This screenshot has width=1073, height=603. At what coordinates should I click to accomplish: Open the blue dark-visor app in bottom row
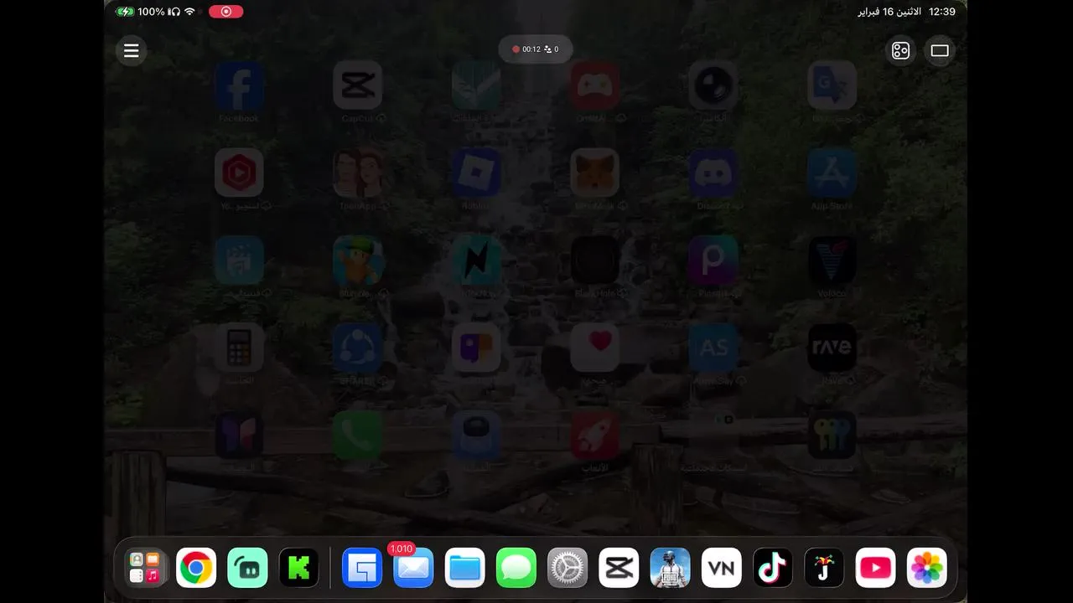pos(476,435)
